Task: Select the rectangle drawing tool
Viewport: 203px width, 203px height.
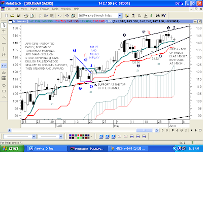Action: 4,91
